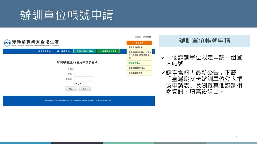The image size is (257, 144).
Task: Click the OSHA logo icon
Action: (x=7, y=43)
